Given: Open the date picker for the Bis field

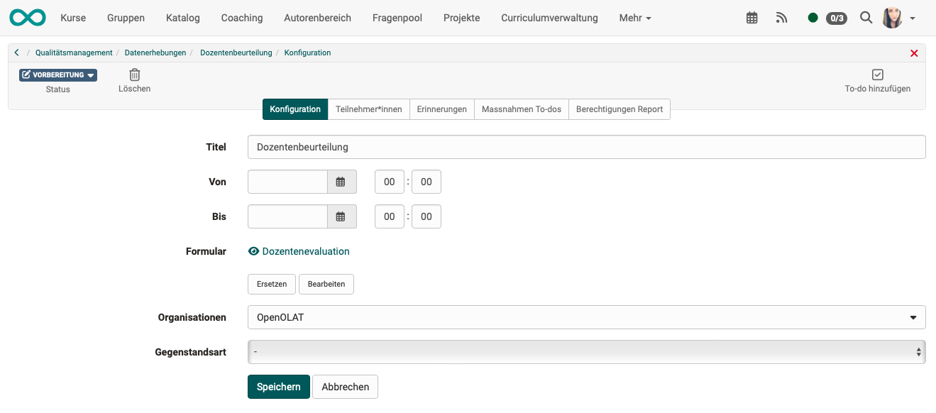Looking at the screenshot, I should click(x=341, y=216).
